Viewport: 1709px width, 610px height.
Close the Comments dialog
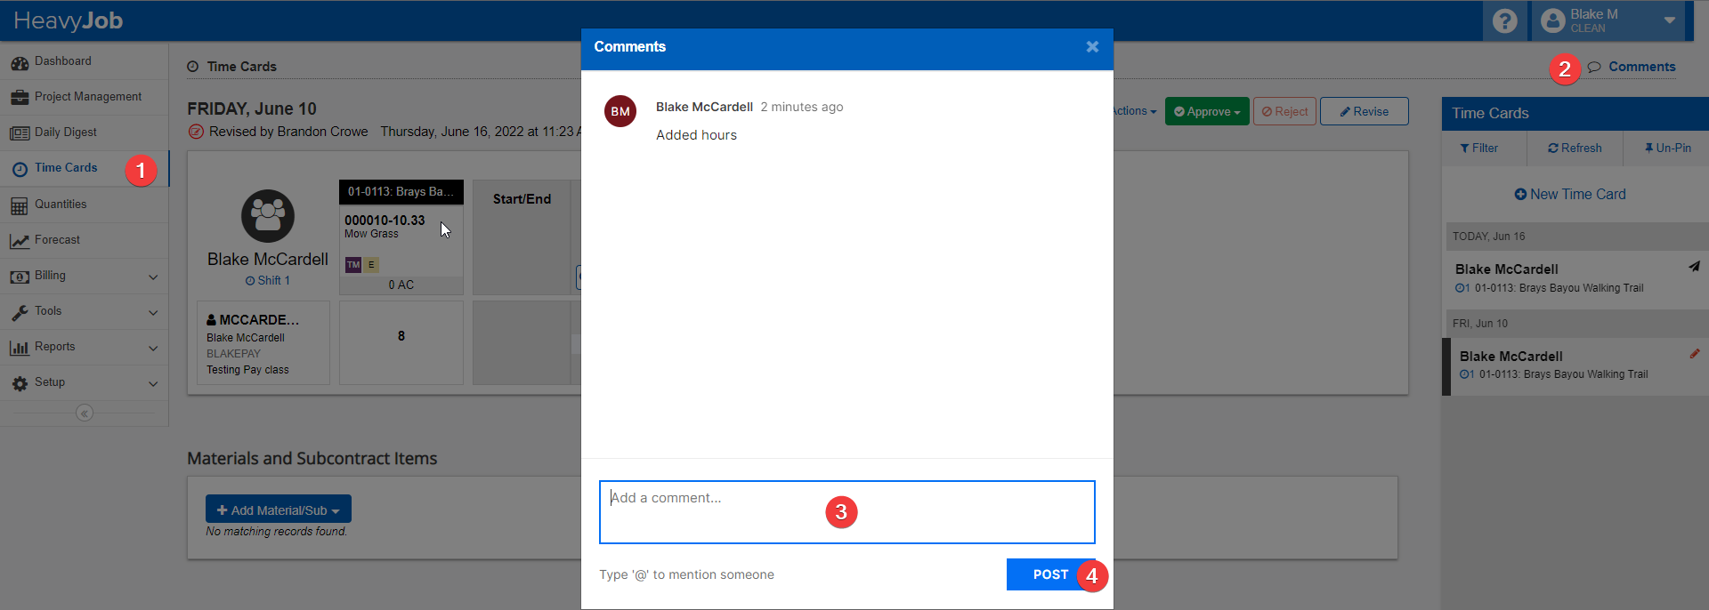coord(1092,47)
